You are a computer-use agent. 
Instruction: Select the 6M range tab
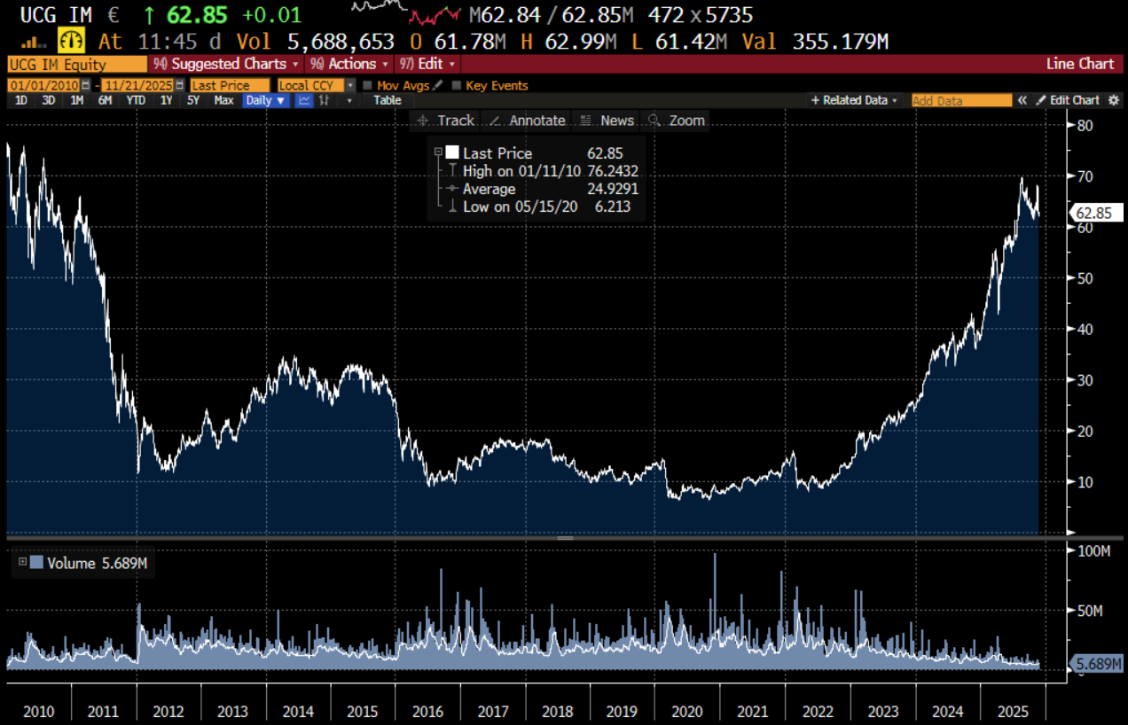[x=105, y=100]
